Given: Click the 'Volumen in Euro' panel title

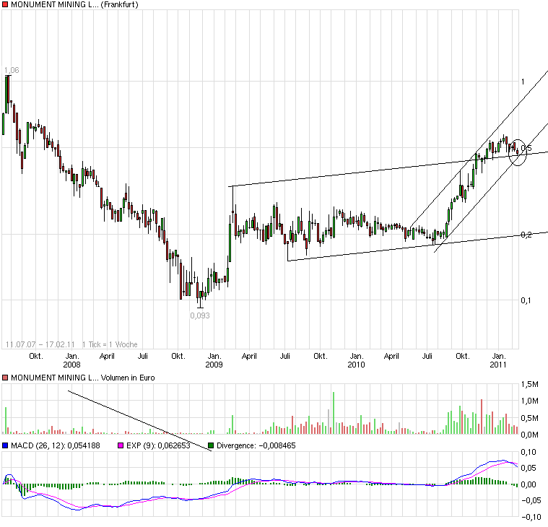Looking at the screenshot, I should (x=128, y=378).
